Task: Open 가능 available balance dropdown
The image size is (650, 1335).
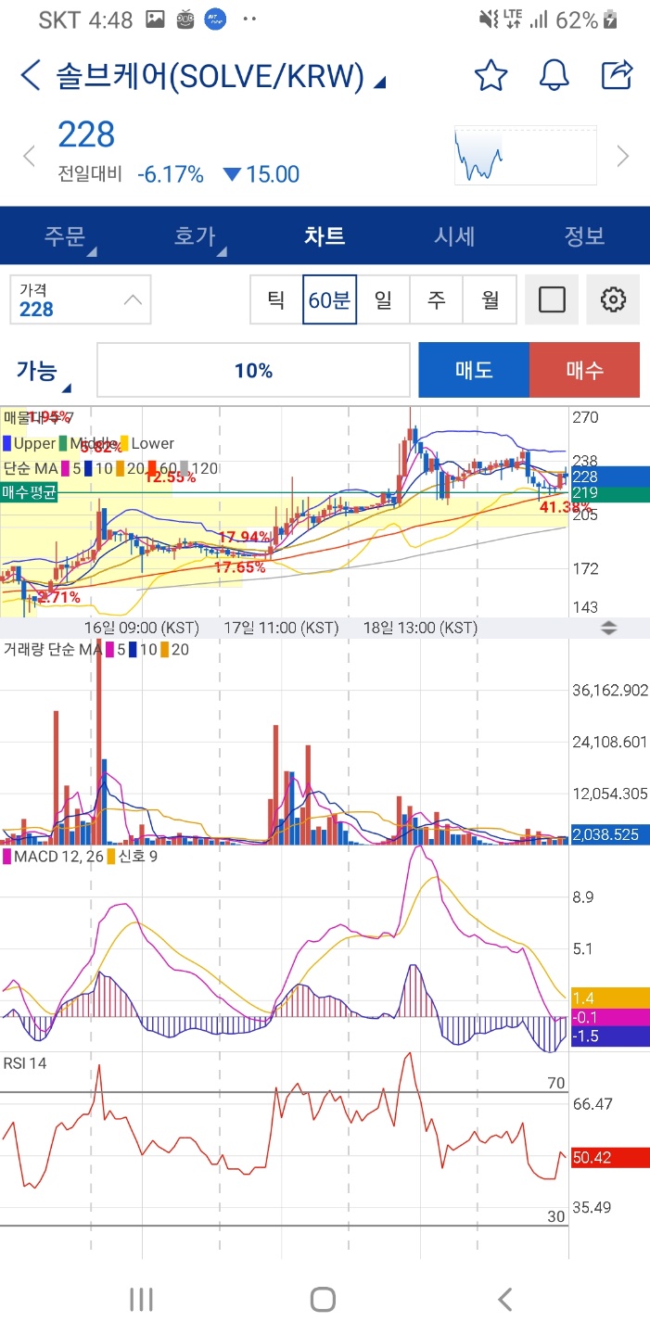Action: pos(44,371)
